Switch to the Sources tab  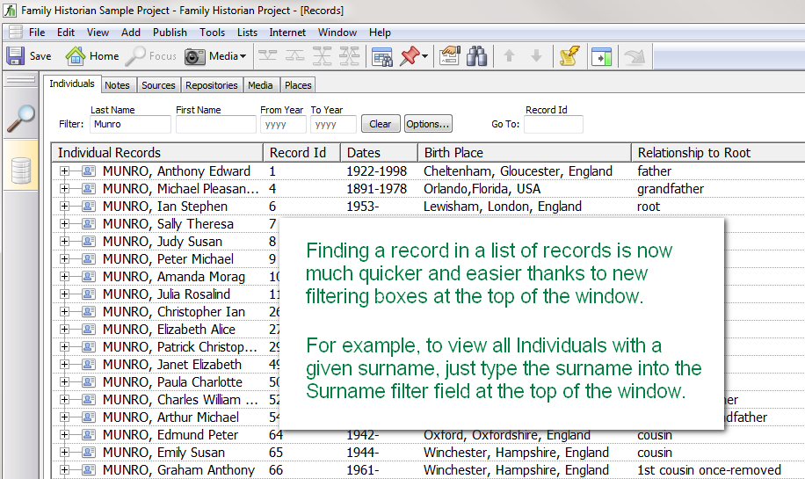click(x=158, y=85)
